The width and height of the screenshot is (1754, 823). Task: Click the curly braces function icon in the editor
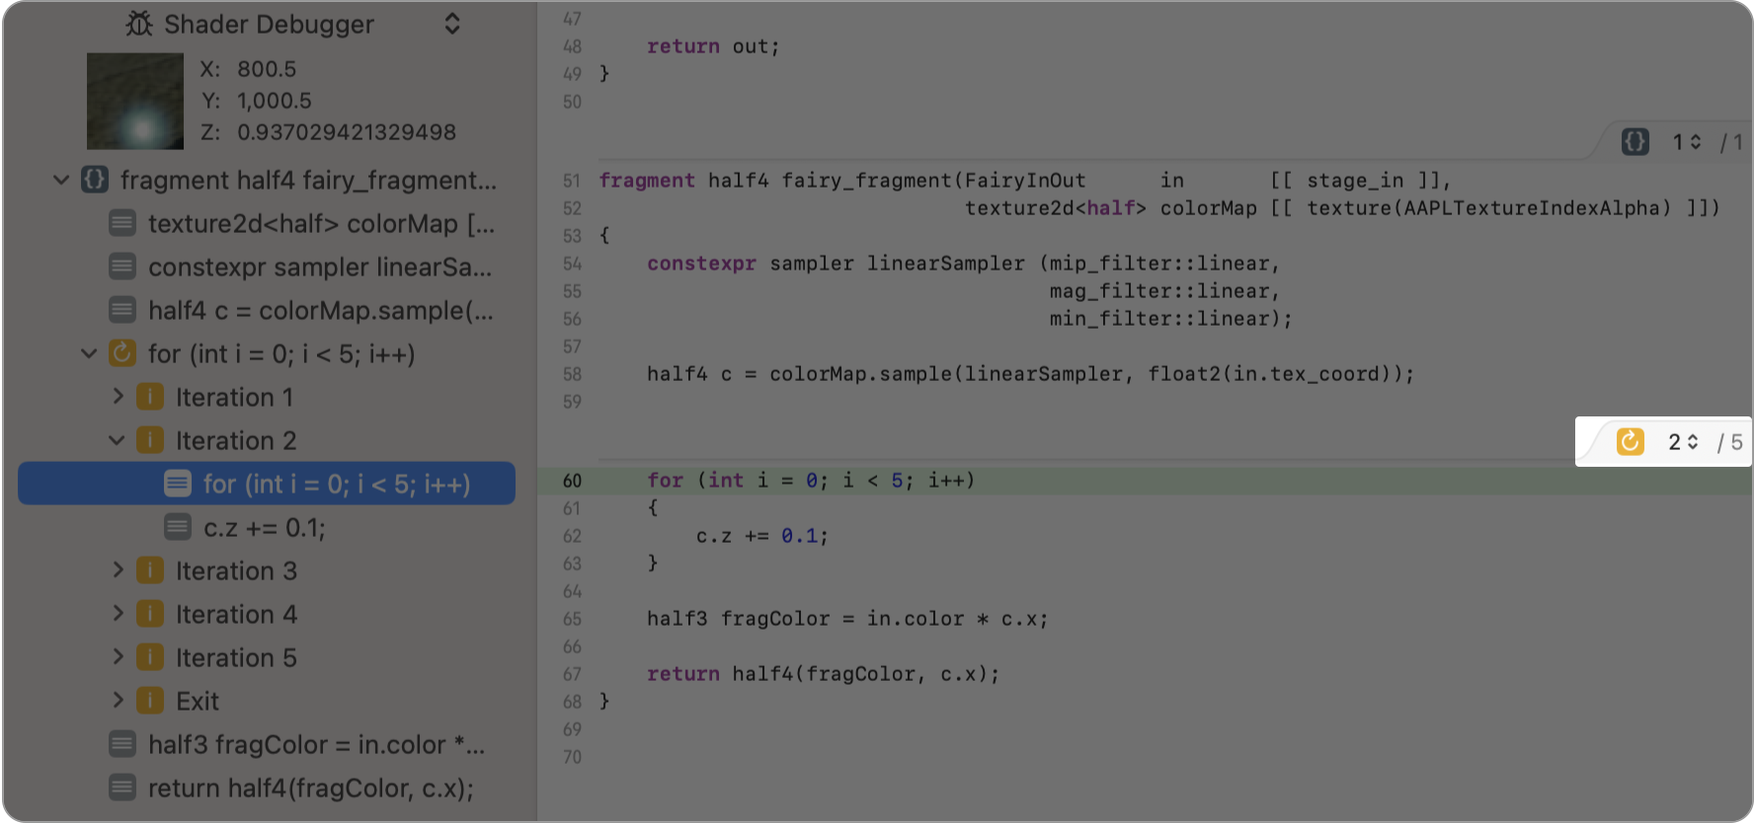(1635, 142)
